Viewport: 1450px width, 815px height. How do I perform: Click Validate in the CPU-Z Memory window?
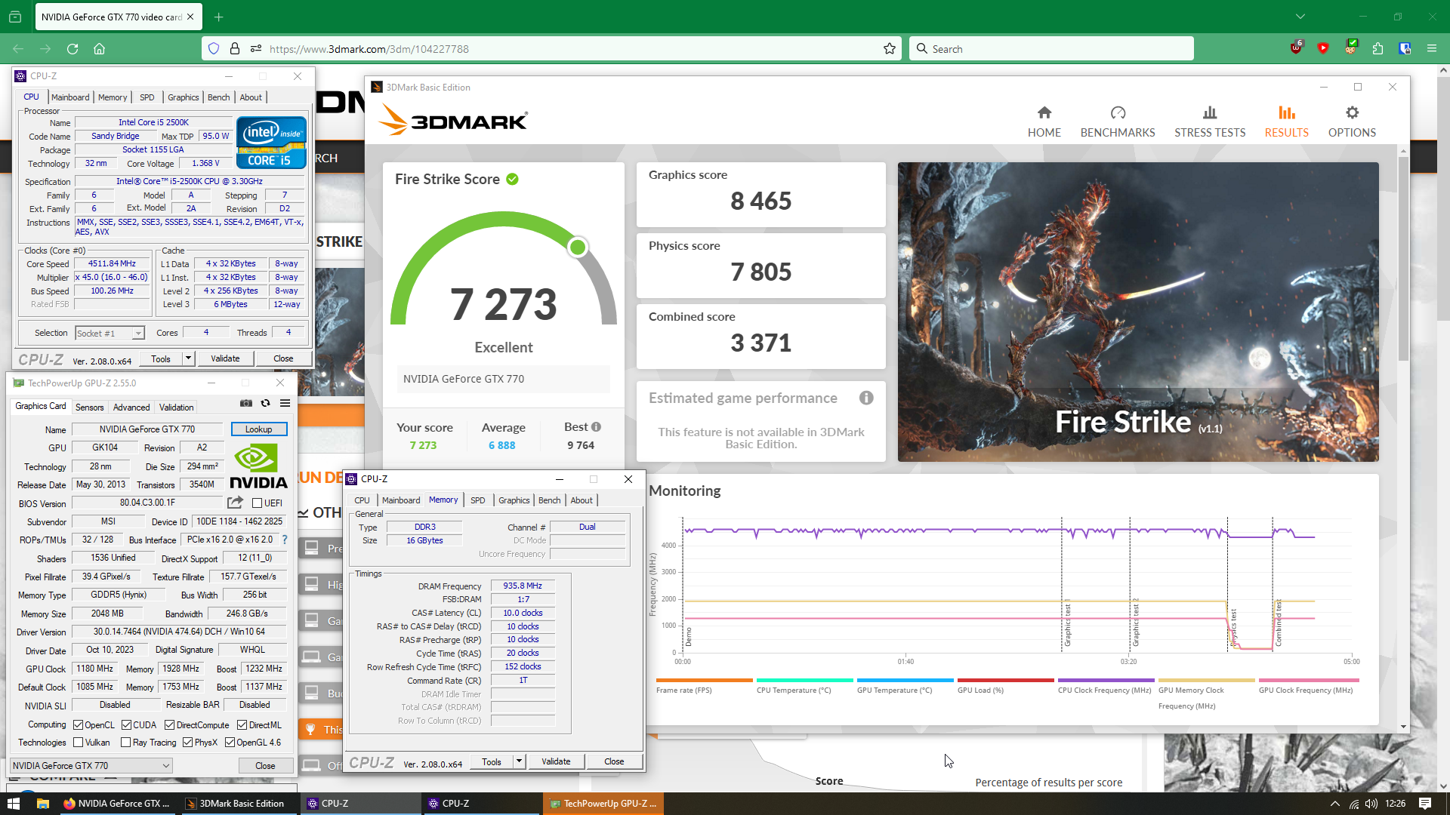pyautogui.click(x=556, y=761)
